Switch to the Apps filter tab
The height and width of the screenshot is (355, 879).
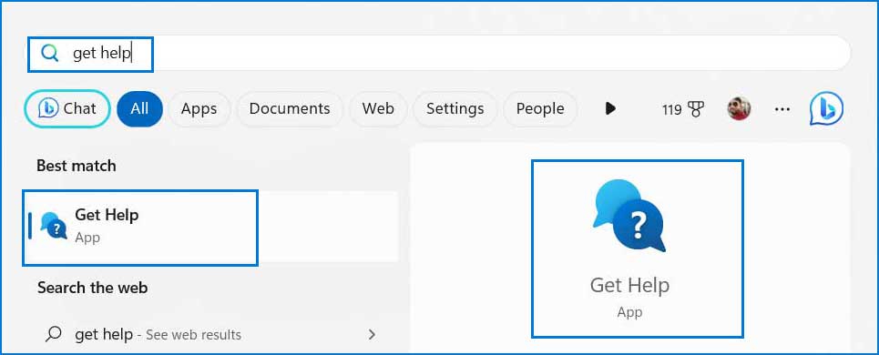pos(199,108)
